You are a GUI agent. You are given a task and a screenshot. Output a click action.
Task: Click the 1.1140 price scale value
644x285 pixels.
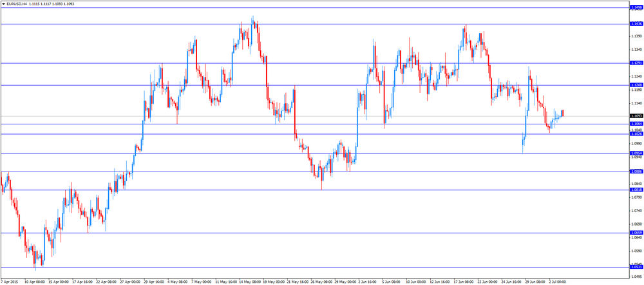click(x=637, y=103)
